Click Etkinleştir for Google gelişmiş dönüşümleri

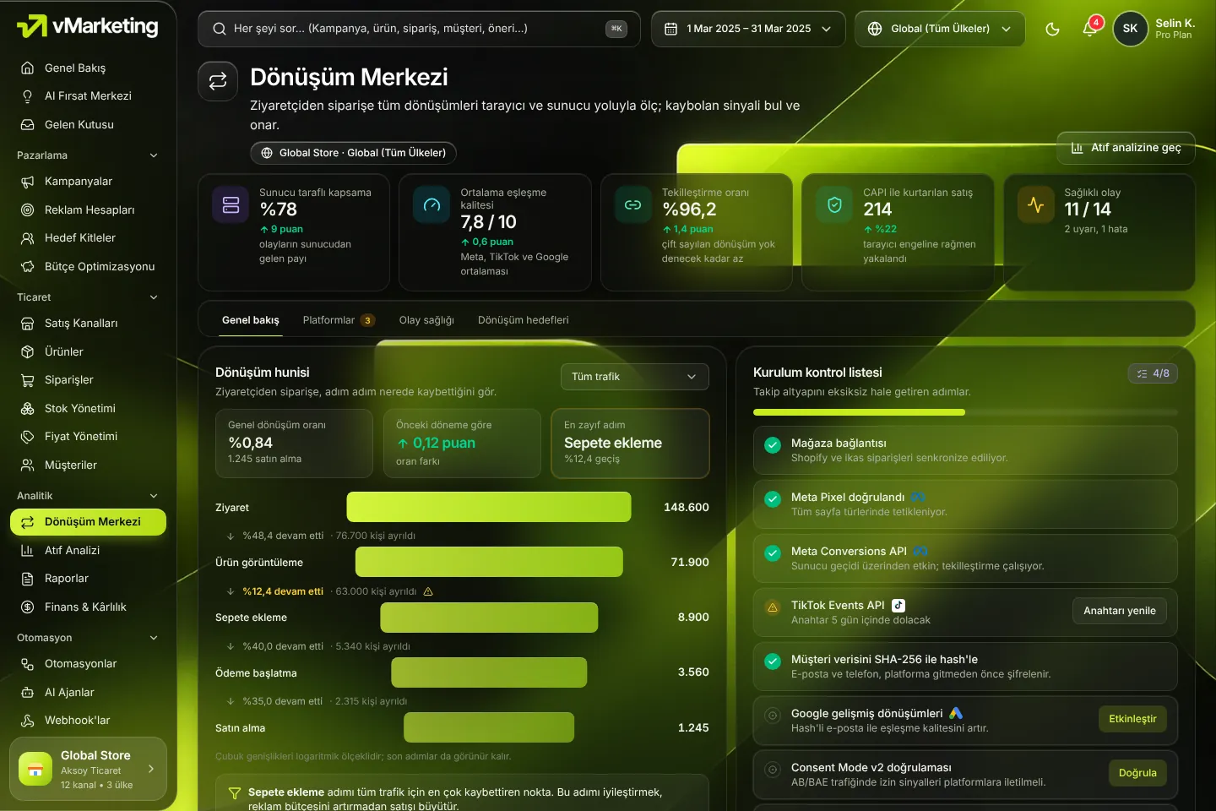point(1132,719)
